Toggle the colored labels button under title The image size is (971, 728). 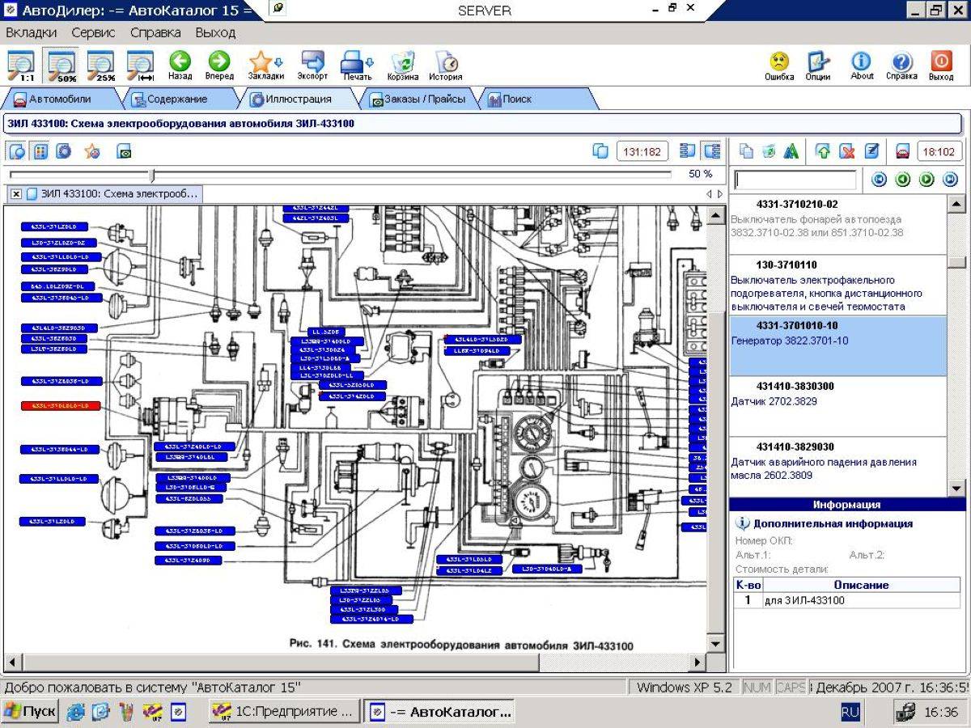40,151
